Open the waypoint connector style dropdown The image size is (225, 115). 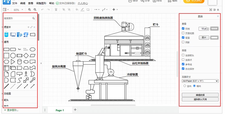point(105,10)
